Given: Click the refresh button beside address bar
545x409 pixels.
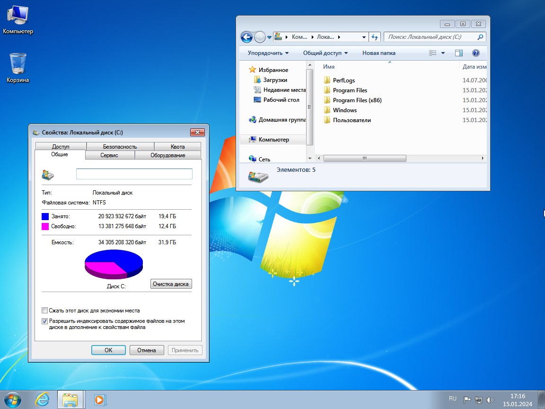Looking at the screenshot, I should (375, 37).
